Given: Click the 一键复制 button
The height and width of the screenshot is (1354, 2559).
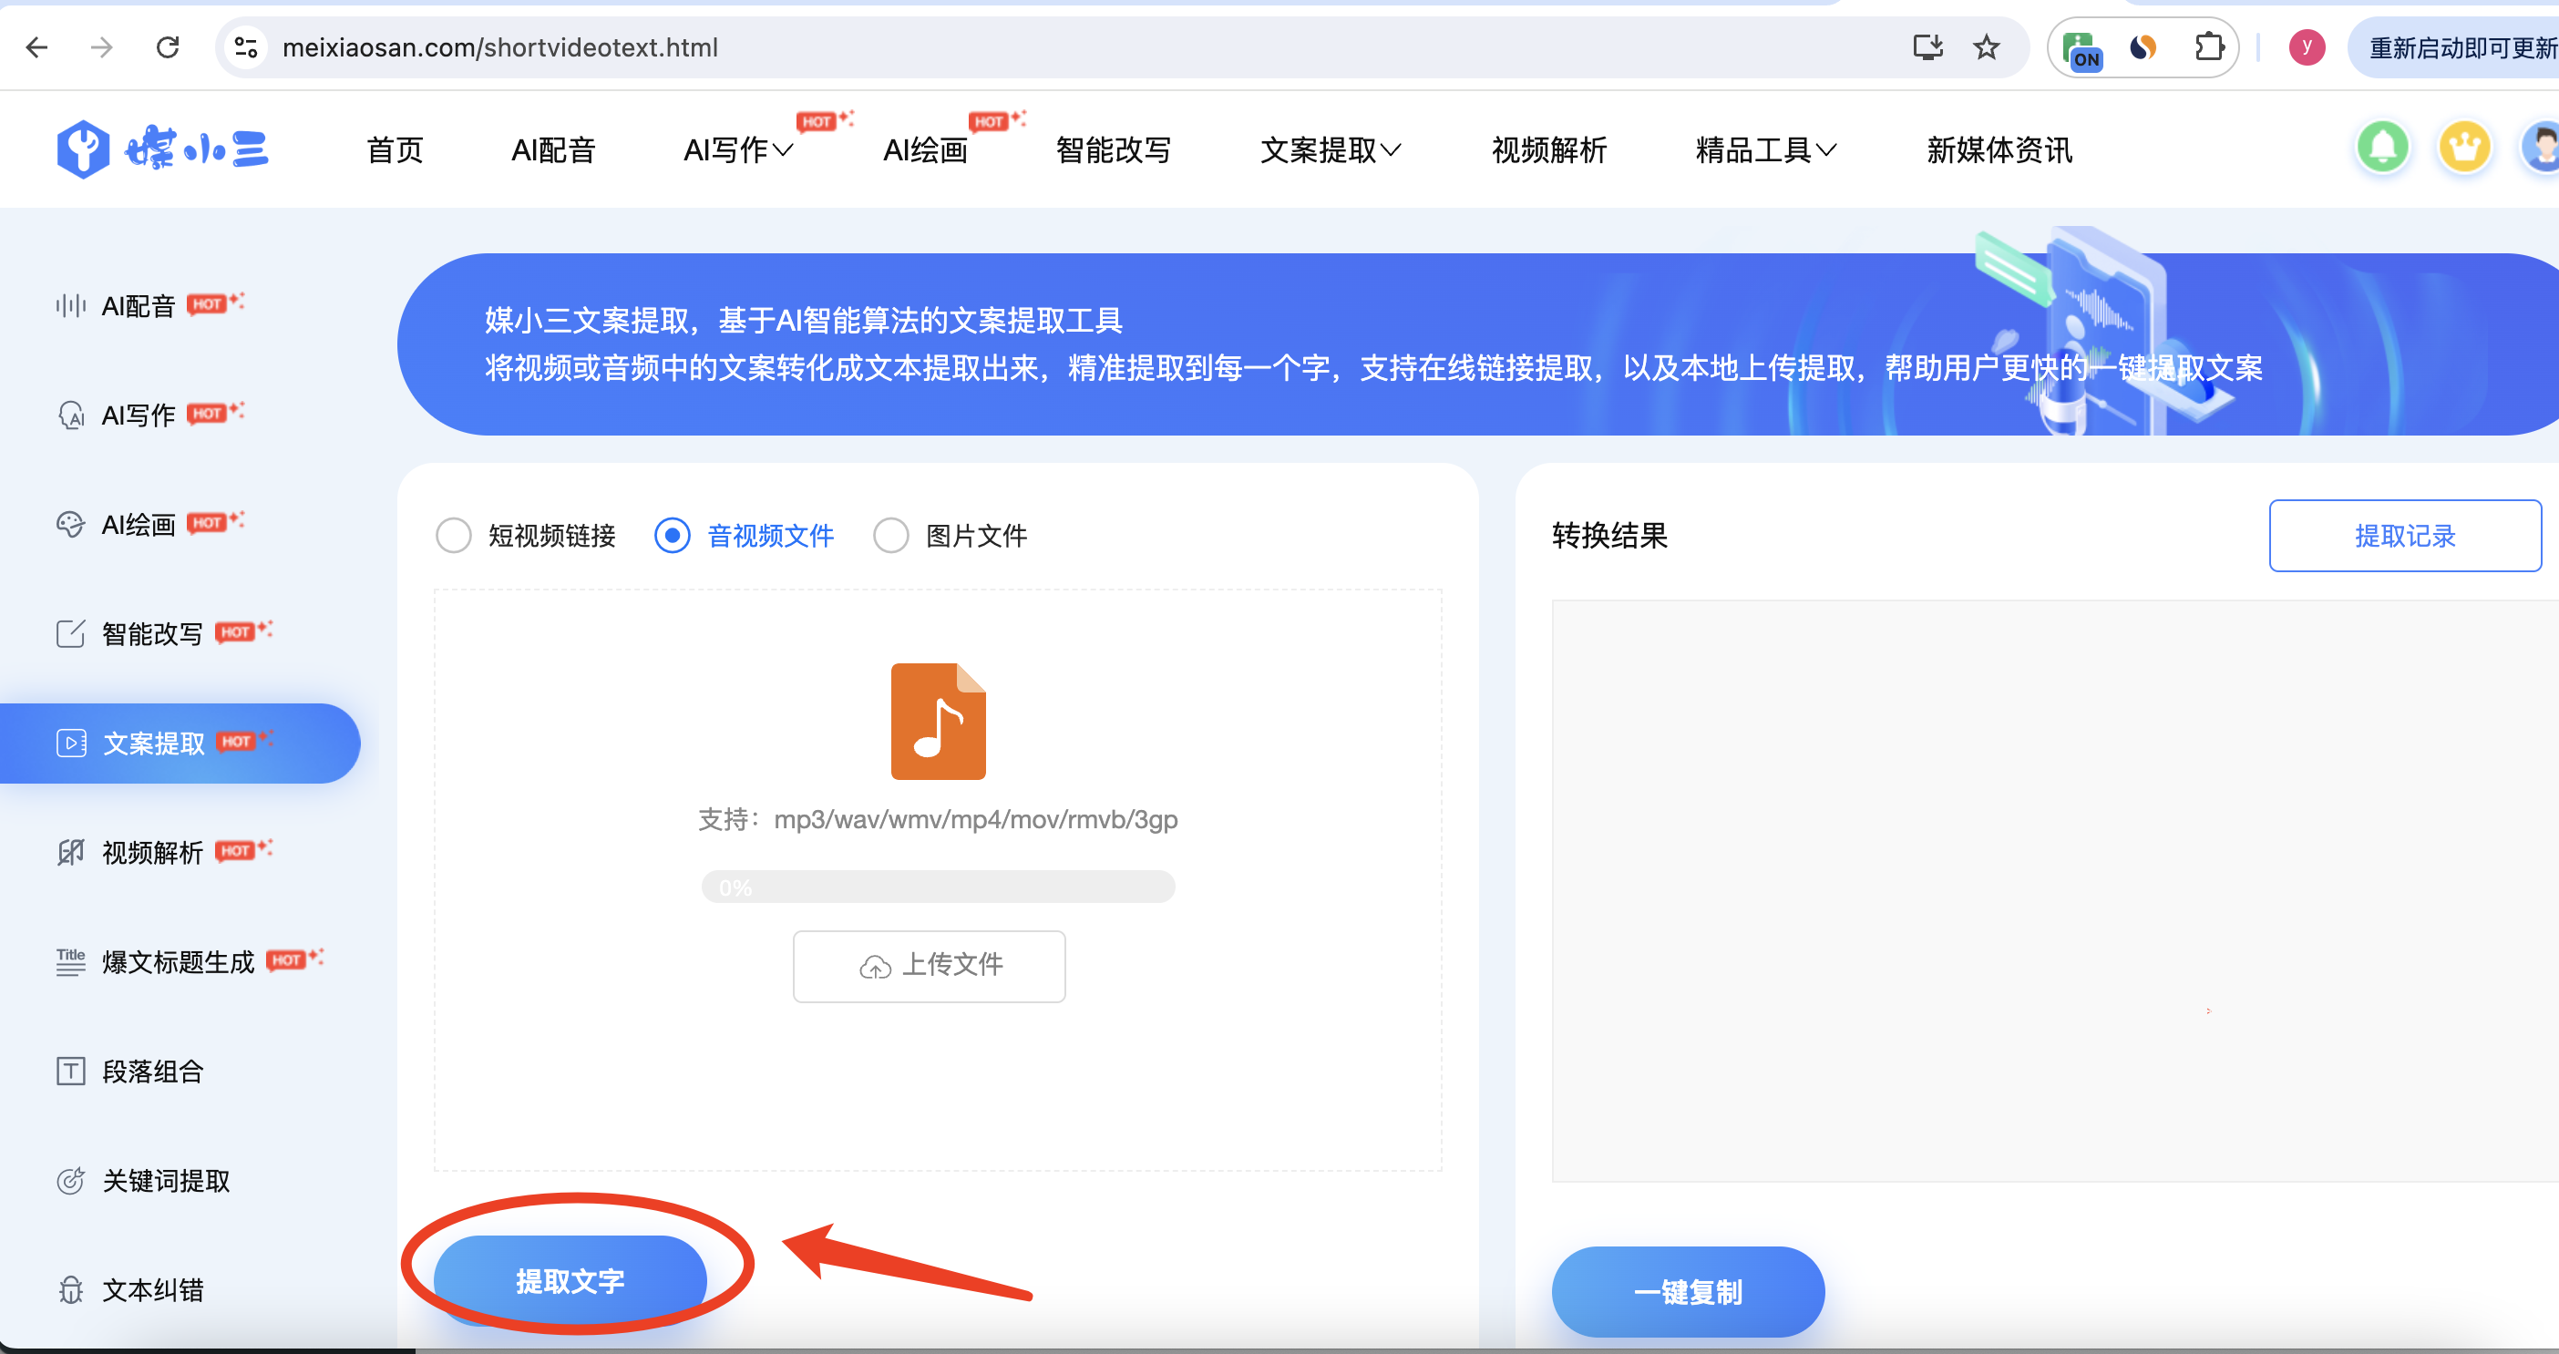Looking at the screenshot, I should pos(1689,1291).
